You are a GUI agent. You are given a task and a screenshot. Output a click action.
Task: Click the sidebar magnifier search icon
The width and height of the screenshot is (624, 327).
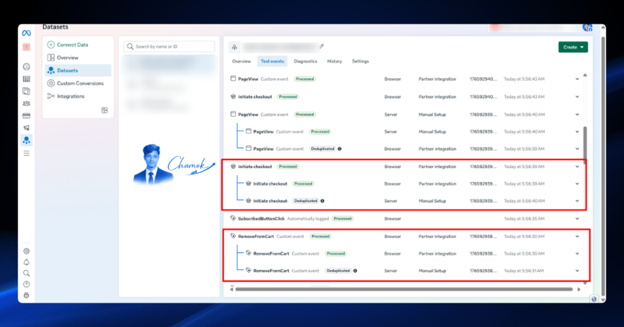[26, 273]
